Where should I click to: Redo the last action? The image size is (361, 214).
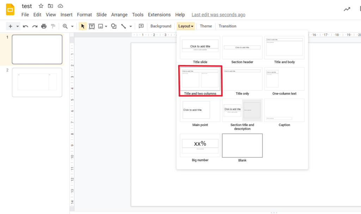pos(35,26)
